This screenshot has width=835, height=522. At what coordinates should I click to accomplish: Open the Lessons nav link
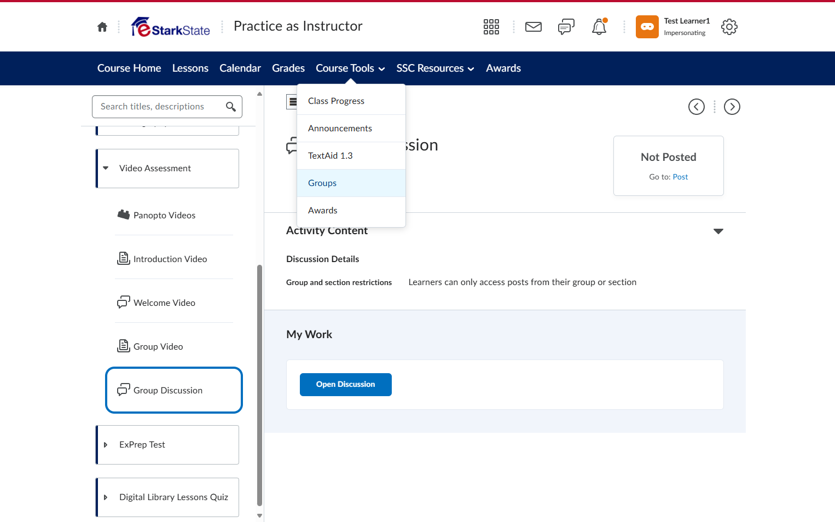click(x=190, y=68)
